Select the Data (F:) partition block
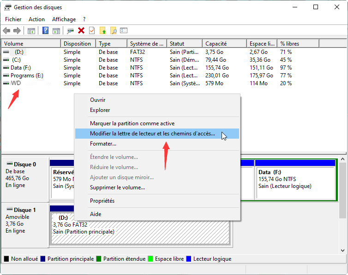This screenshot has width=348, height=275. pos(294,180)
